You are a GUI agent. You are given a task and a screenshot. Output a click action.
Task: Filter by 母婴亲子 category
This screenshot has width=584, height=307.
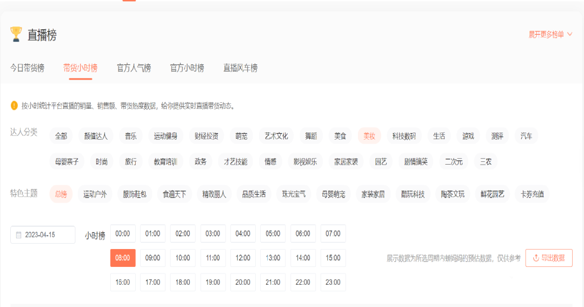(67, 161)
